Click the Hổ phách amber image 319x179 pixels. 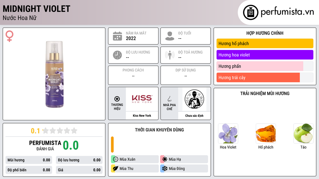(266, 134)
